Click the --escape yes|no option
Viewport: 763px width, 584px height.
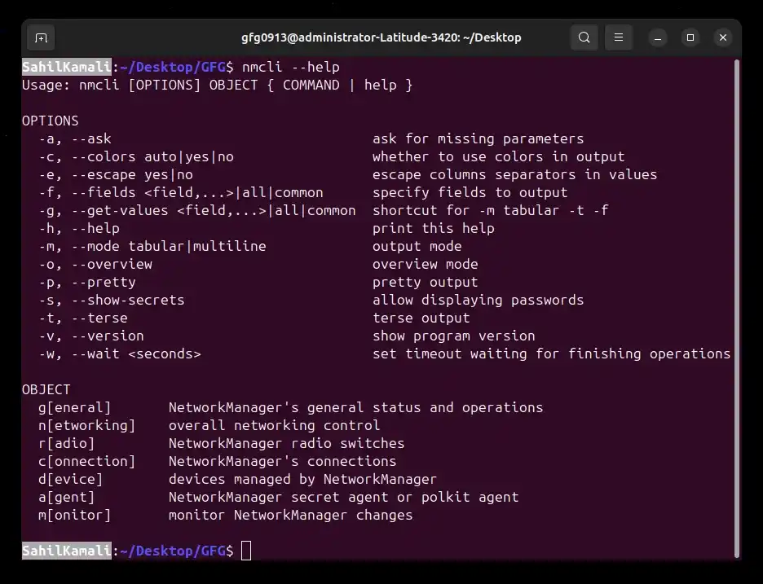coord(132,174)
